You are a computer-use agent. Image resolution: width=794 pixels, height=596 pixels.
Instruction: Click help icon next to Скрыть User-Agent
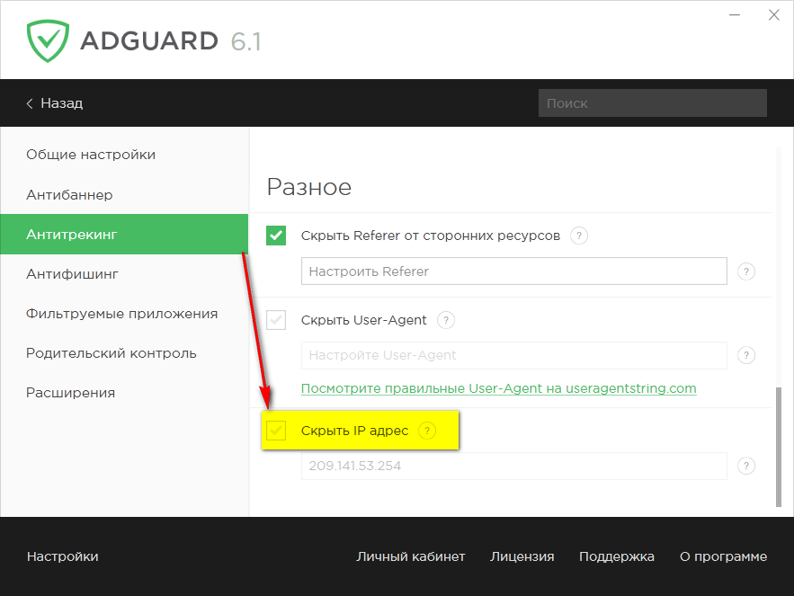coord(446,320)
